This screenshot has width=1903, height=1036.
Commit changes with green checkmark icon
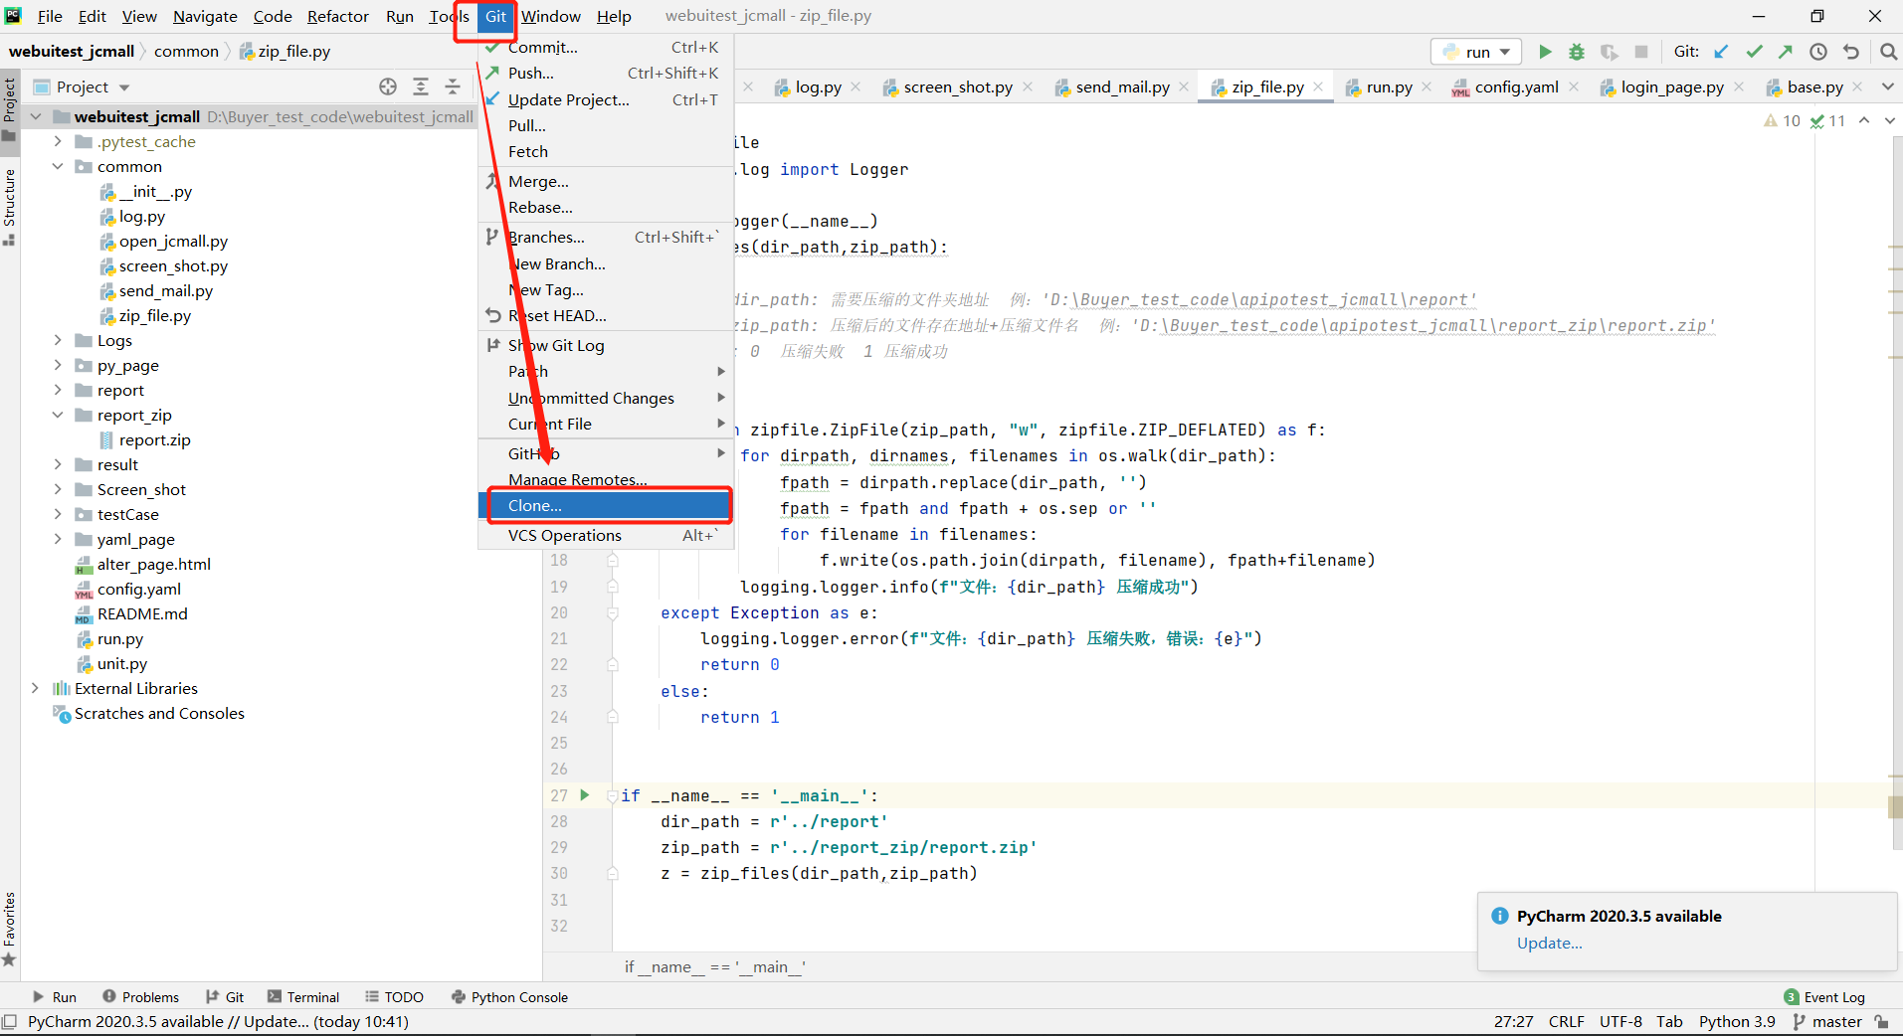point(1754,52)
